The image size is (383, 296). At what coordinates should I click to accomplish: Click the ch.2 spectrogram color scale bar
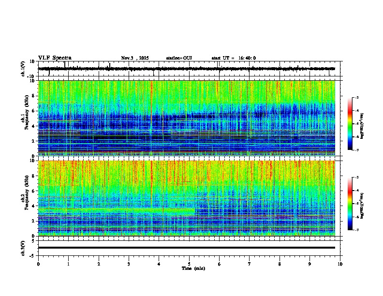coord(350,204)
